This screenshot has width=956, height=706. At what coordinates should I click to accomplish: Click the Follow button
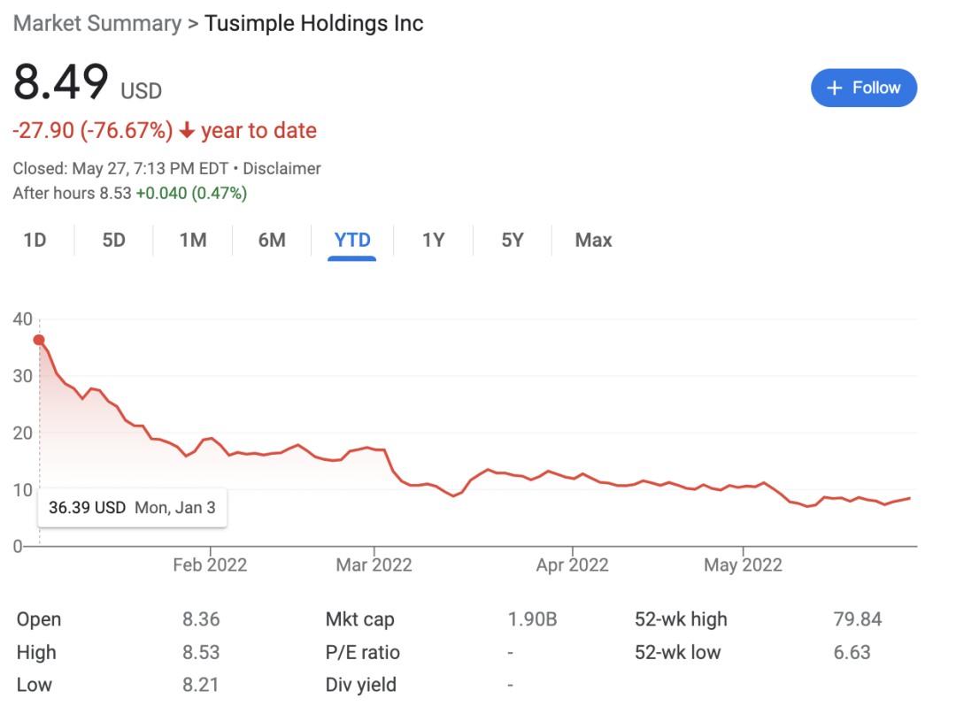(863, 88)
